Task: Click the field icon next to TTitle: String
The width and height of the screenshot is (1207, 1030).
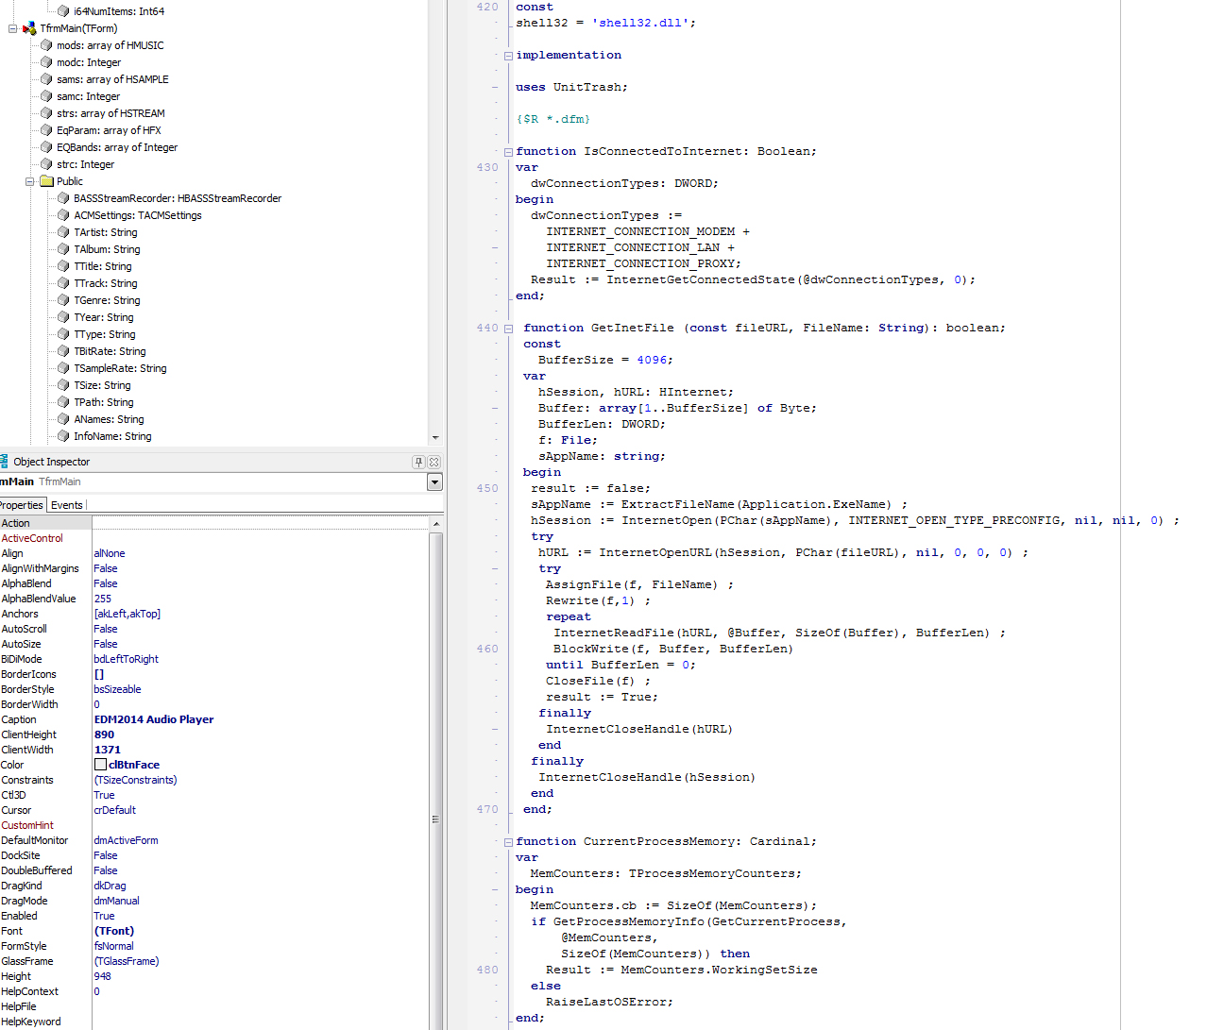Action: click(63, 266)
